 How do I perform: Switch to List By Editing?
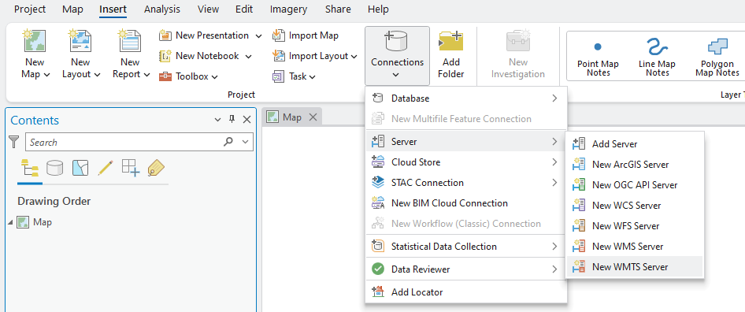tap(106, 168)
